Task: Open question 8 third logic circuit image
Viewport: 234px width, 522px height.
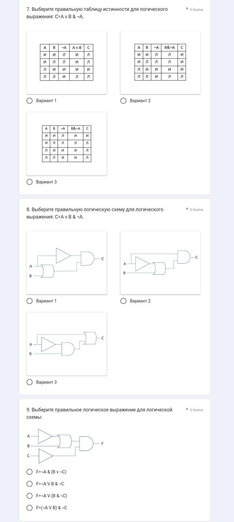Action: [67, 344]
